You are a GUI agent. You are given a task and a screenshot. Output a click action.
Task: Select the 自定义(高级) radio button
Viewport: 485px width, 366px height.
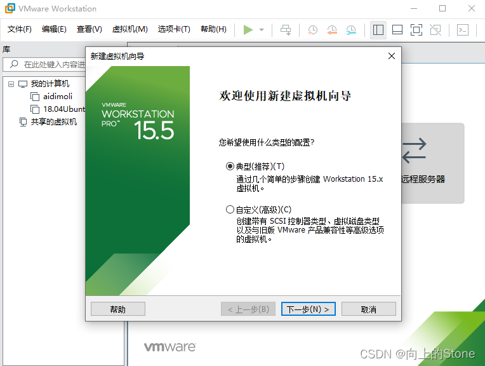(x=230, y=210)
